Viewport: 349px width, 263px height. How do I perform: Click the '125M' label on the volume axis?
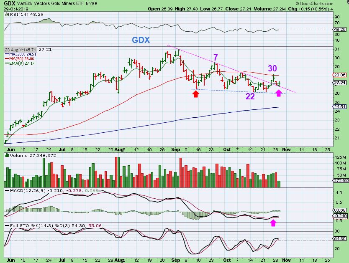click(340, 157)
